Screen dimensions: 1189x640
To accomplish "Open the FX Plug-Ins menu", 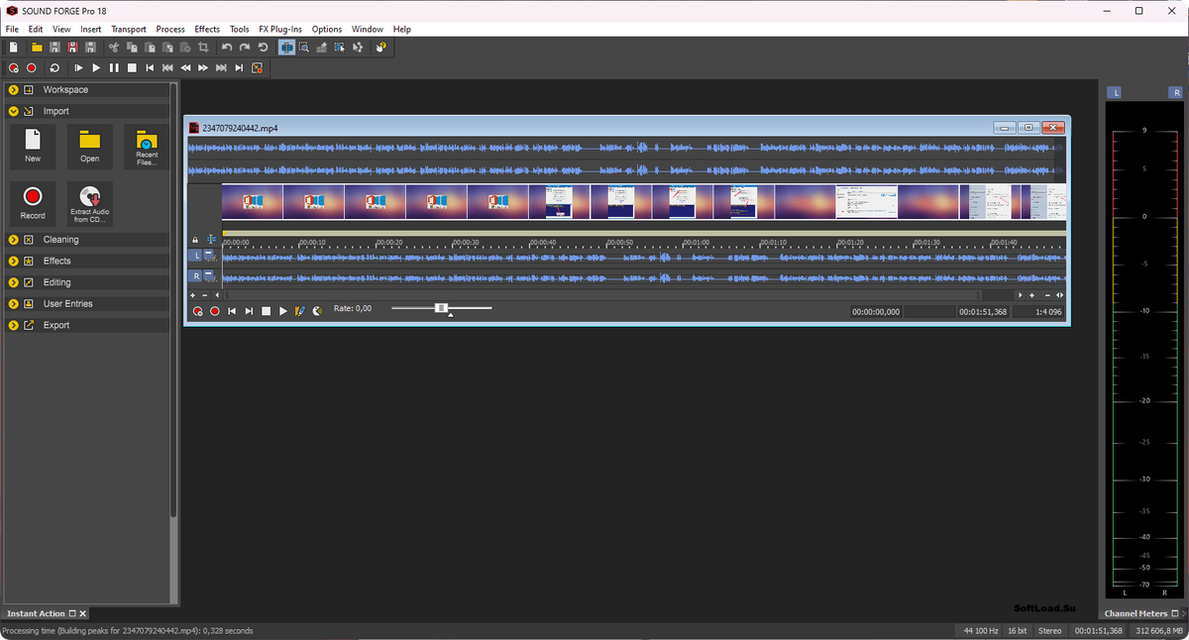I will (x=280, y=29).
